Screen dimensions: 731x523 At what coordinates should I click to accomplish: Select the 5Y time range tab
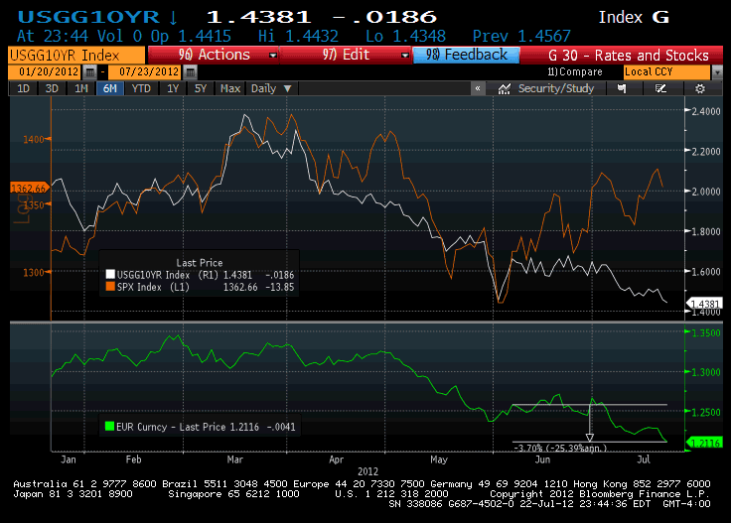click(x=200, y=88)
